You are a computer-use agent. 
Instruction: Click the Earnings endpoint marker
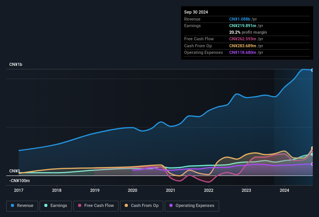click(312, 154)
